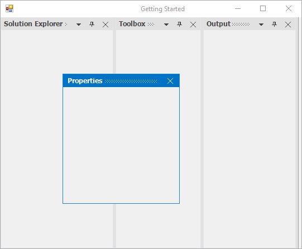
Task: Close the Solution Explorer panel
Action: pyautogui.click(x=106, y=25)
